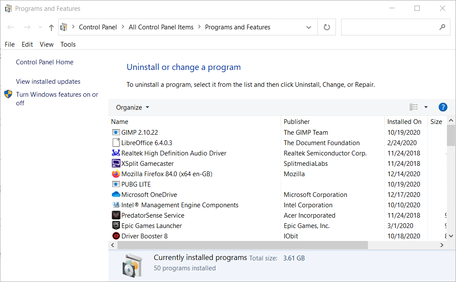Click publisher SplitmediaLabs
Viewport: 456px width, 282px height.
click(306, 164)
